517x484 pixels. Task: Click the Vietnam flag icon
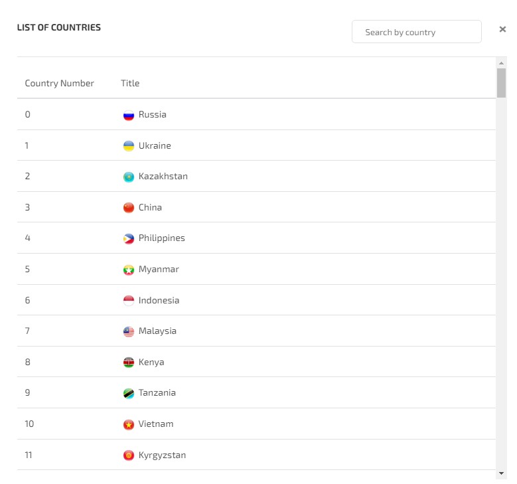(129, 425)
